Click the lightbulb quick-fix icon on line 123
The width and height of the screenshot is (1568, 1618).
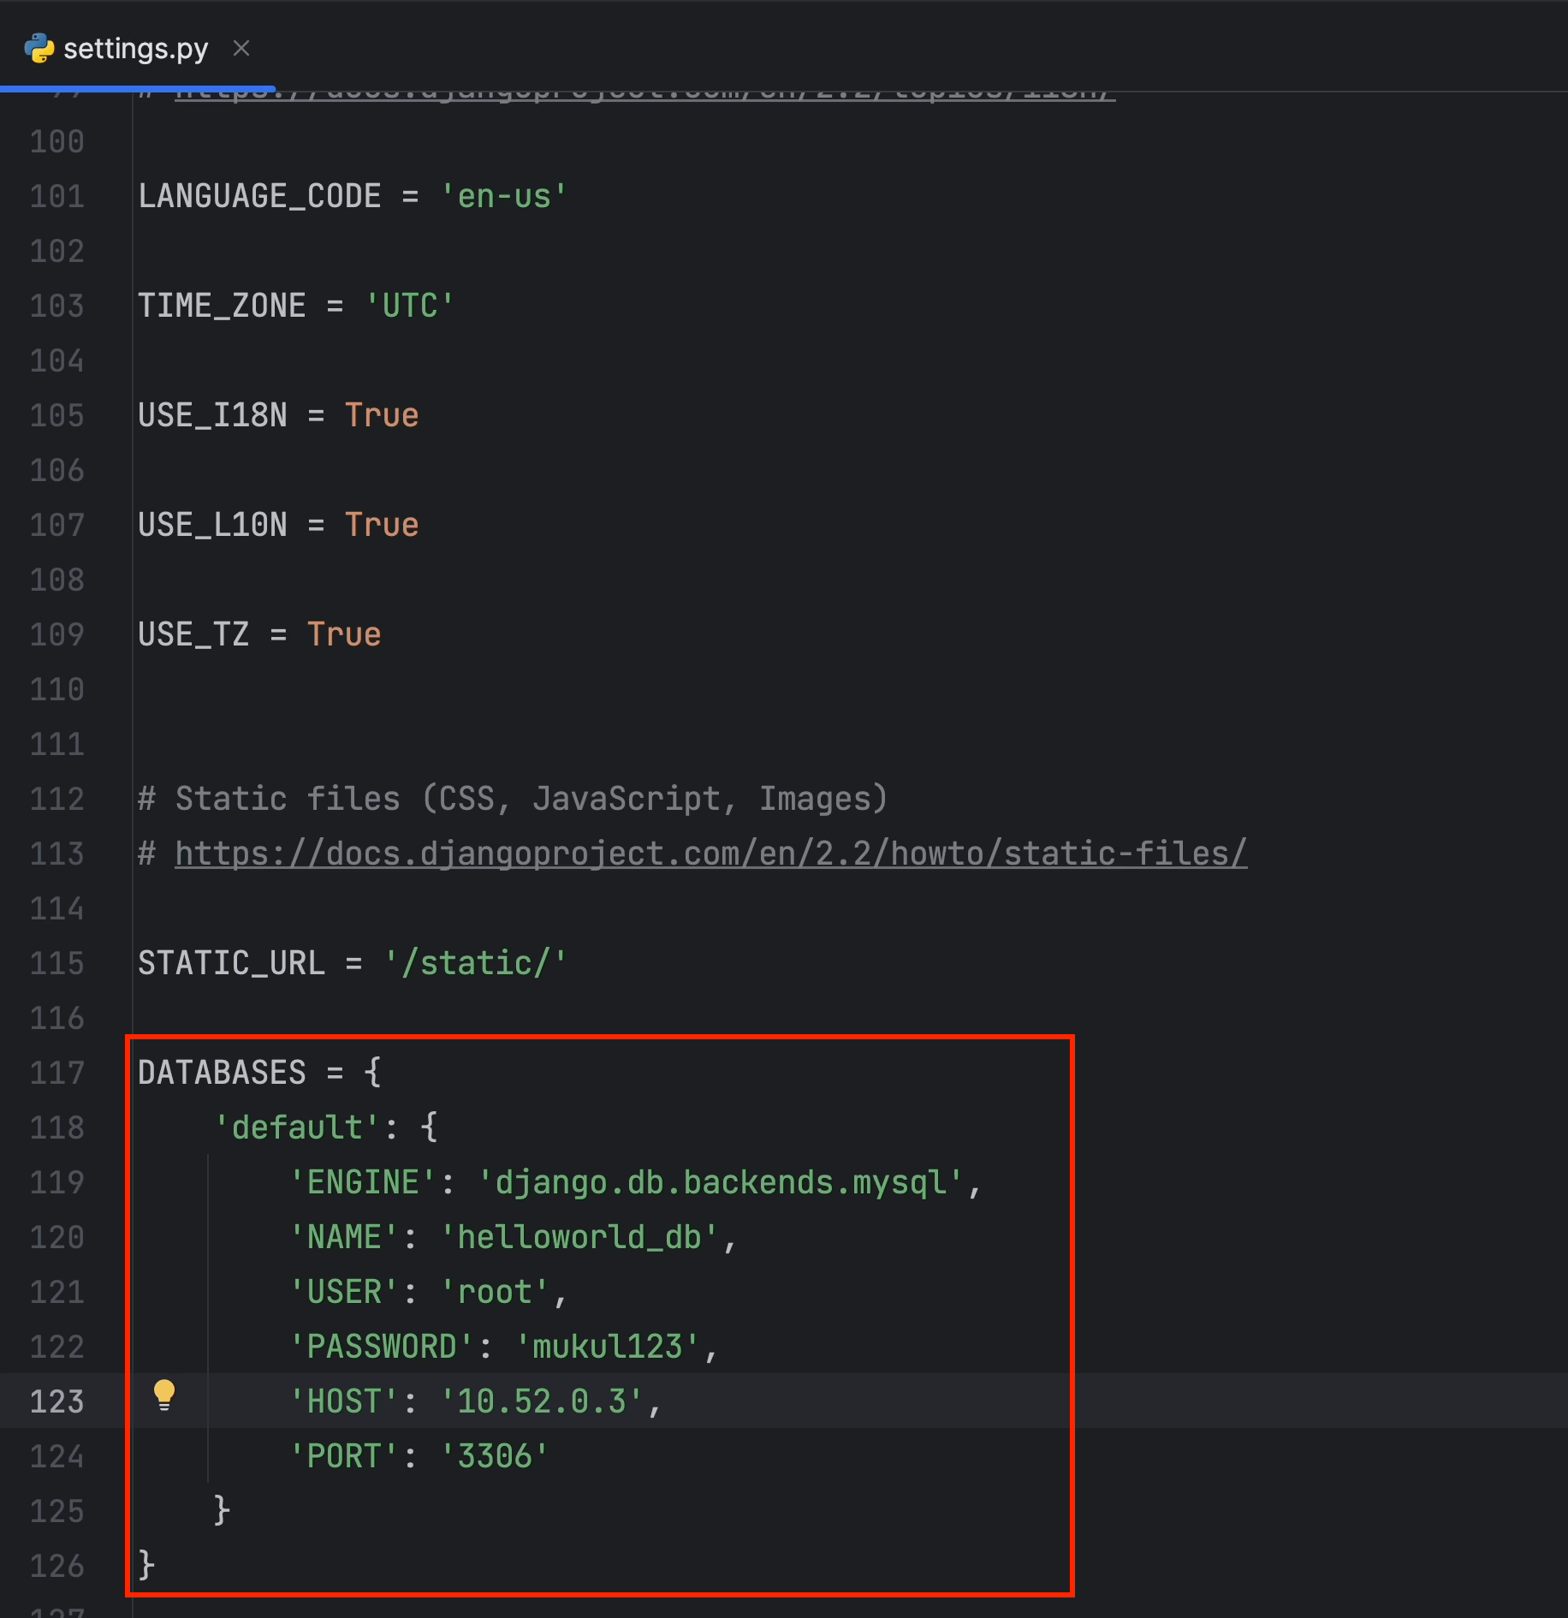[163, 1395]
